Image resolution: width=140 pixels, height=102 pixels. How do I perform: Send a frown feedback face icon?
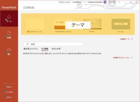pyautogui.click(x=114, y=2)
